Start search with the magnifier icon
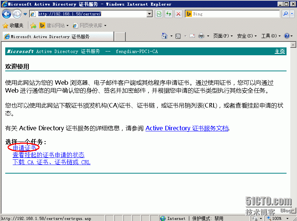This screenshot has height=221, width=297. [x=286, y=14]
